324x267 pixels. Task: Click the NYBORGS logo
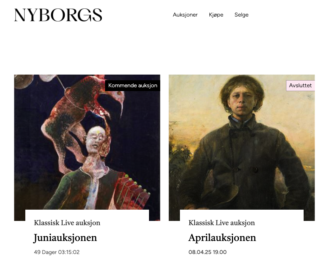[x=58, y=15]
